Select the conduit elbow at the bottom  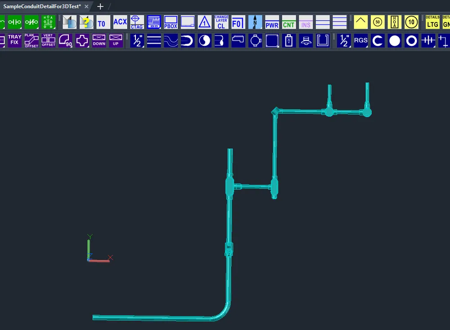pos(222,313)
